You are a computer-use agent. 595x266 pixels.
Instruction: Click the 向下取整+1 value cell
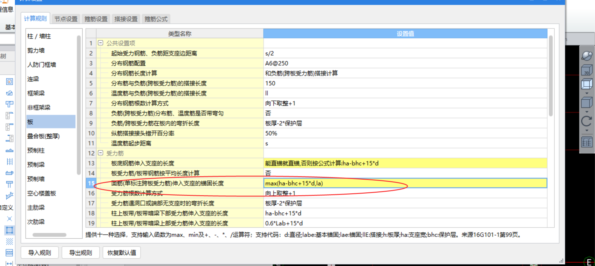click(405, 103)
